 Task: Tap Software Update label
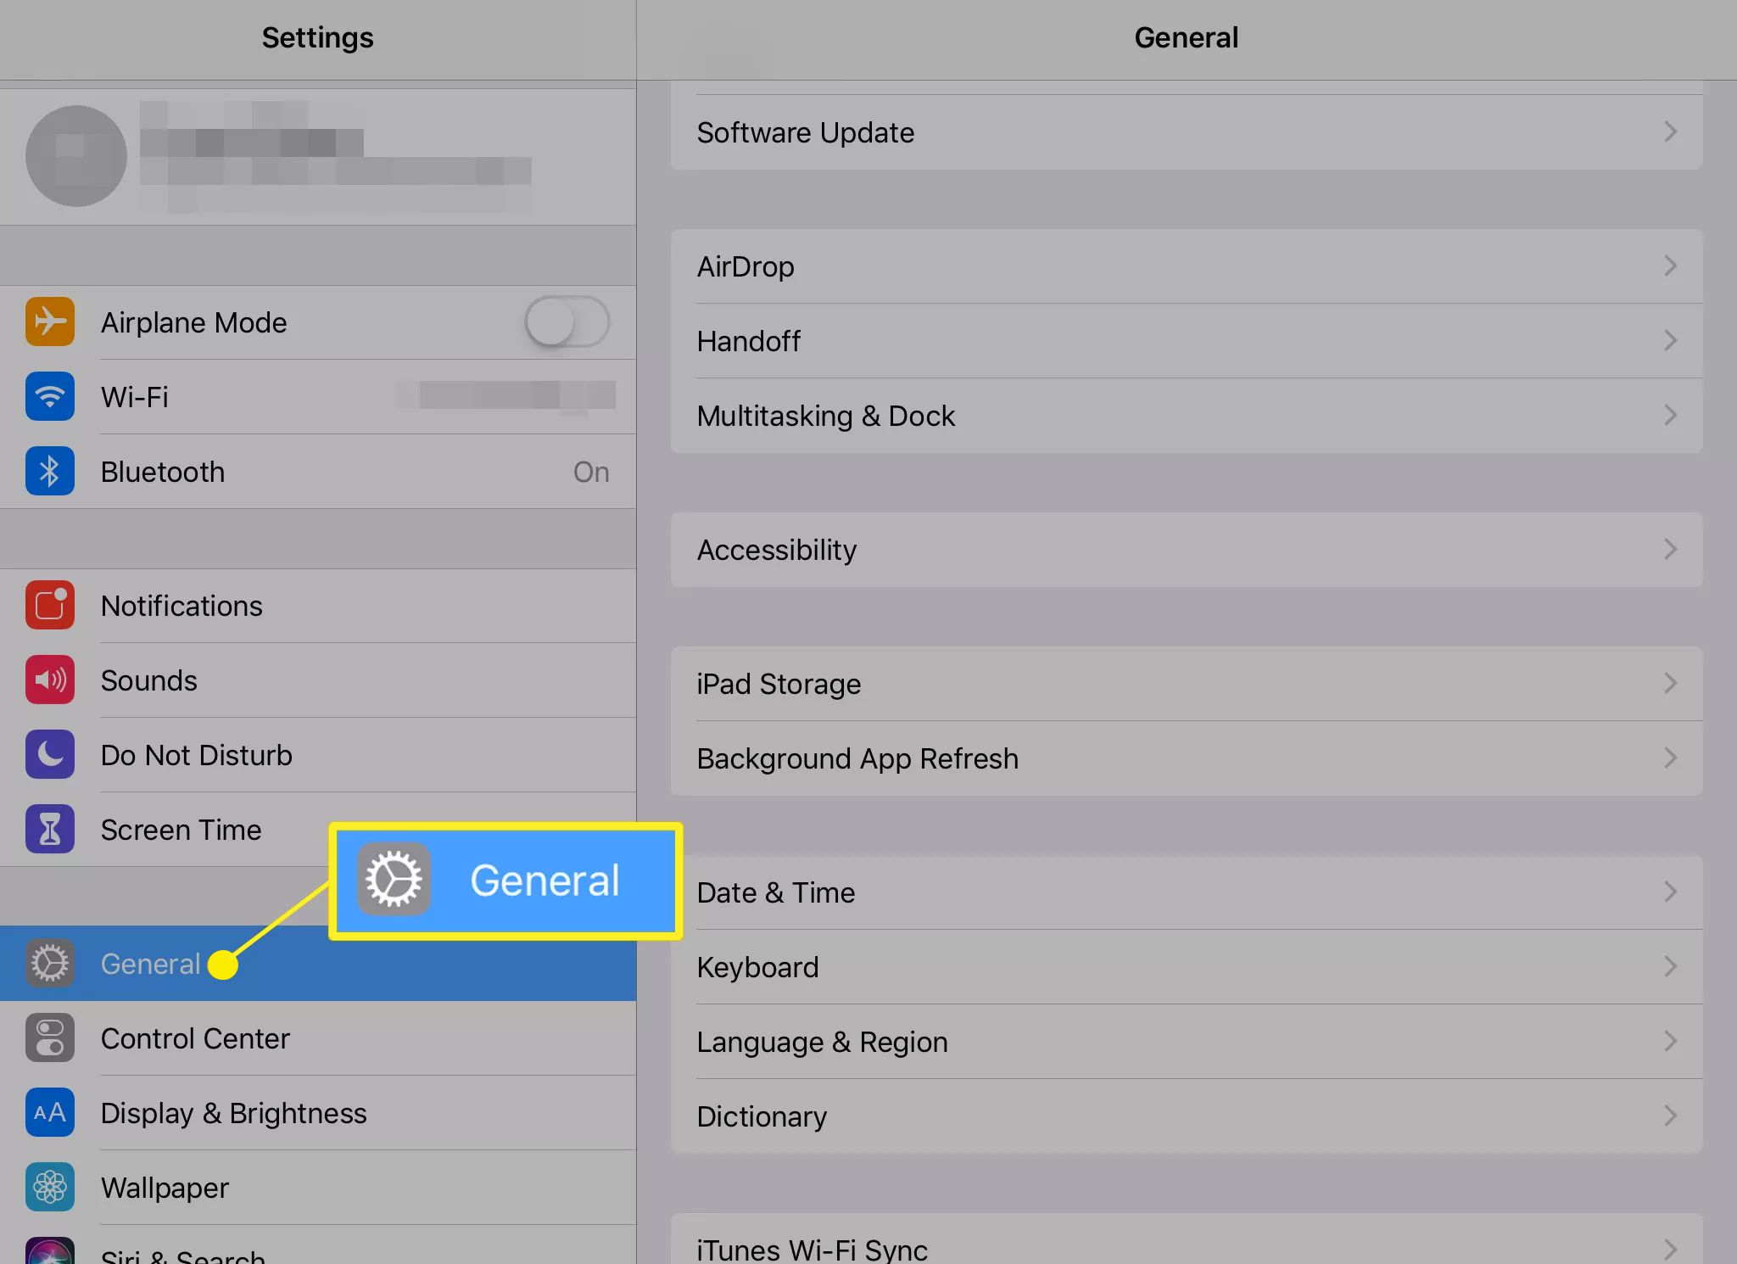coord(805,132)
